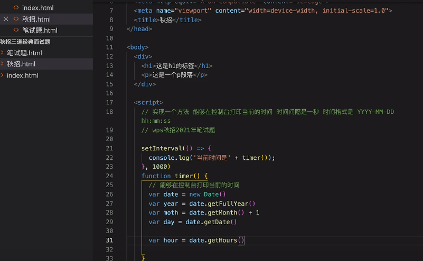Click the wrapped hh:mm:ss comment text
Image resolution: width=423 pixels, height=261 pixels.
156,121
